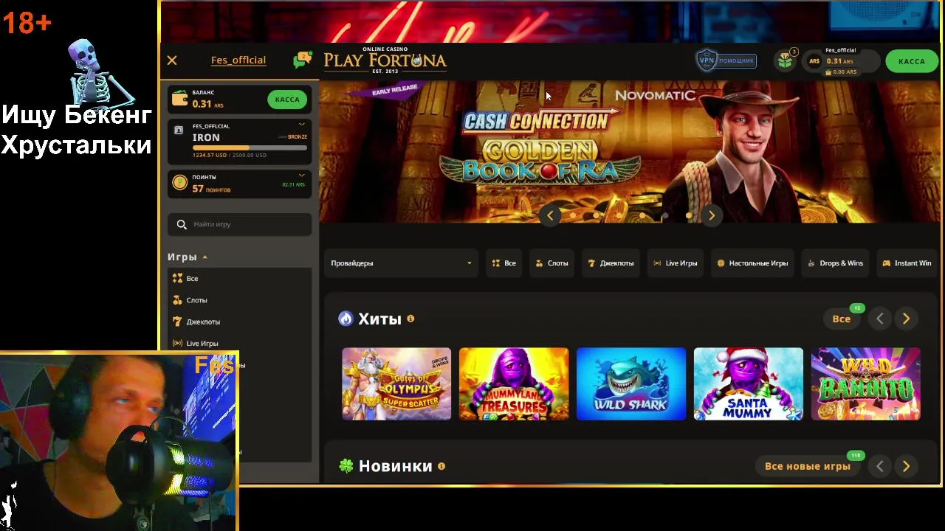This screenshot has width=945, height=531.
Task: Show next Хиты games
Action: click(x=906, y=319)
